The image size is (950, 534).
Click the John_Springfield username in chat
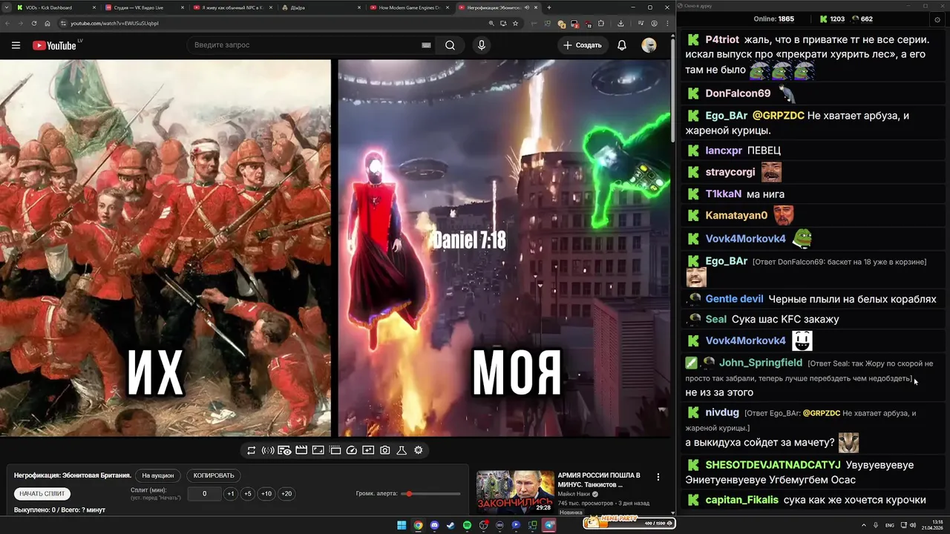(761, 363)
